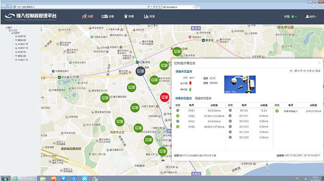
Task: Toggle the POE1 power status indicator
Action: coord(178,111)
